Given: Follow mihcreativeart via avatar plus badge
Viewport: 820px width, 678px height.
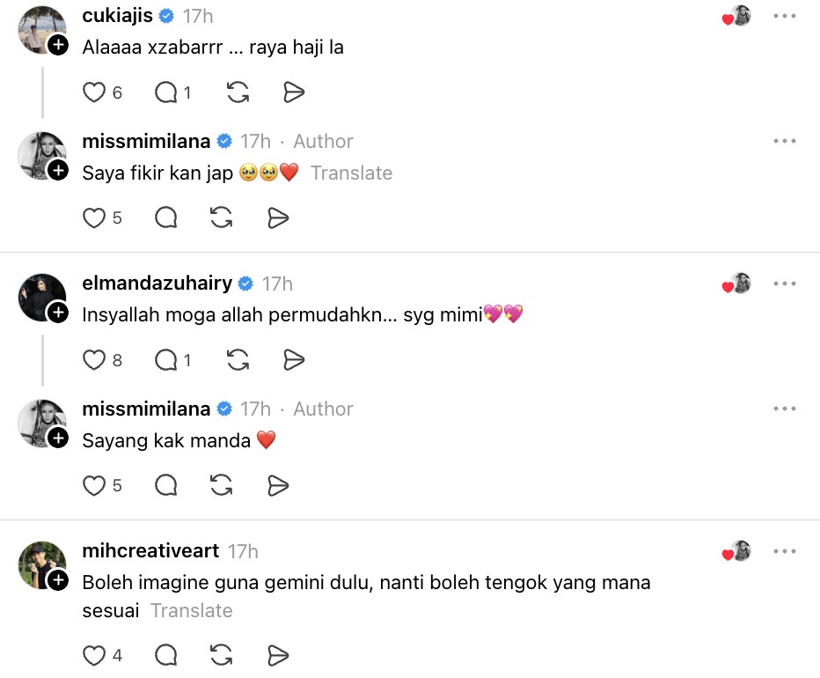Looking at the screenshot, I should pyautogui.click(x=58, y=579).
